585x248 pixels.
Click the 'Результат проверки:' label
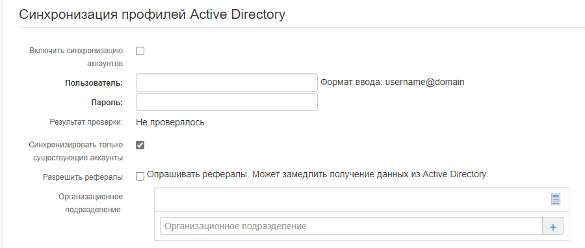click(x=86, y=122)
